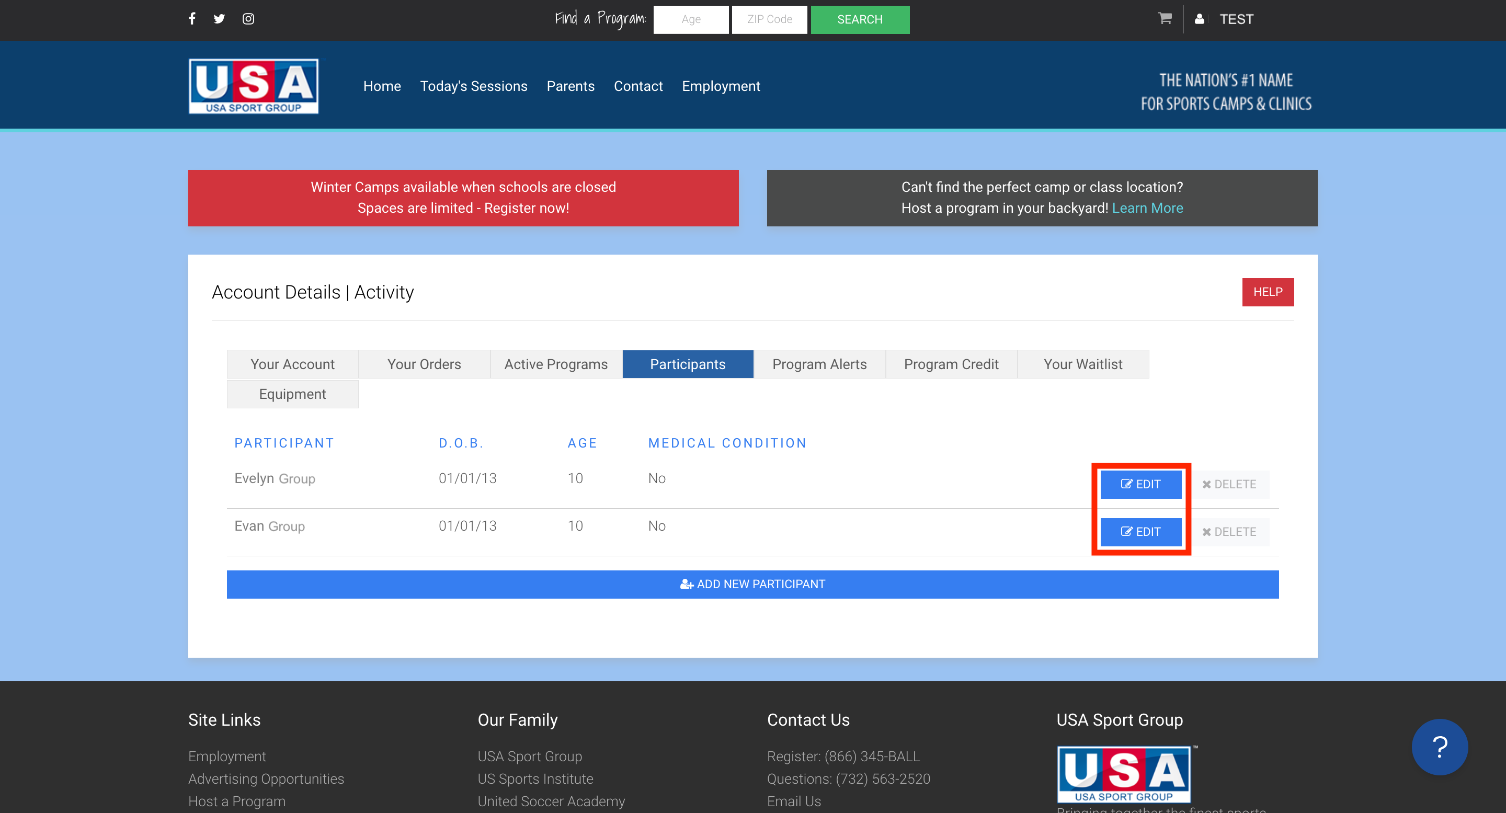
Task: Switch to the Your Orders tab
Action: [x=424, y=364]
